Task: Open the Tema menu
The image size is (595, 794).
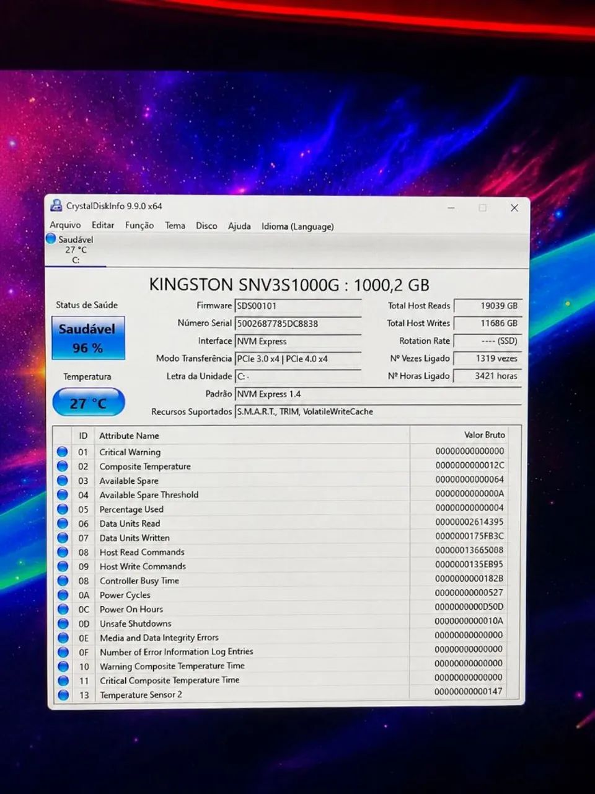Action: 175,225
